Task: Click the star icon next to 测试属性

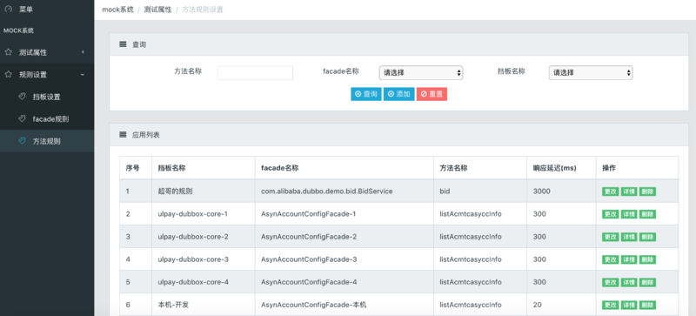Action: click(8, 52)
